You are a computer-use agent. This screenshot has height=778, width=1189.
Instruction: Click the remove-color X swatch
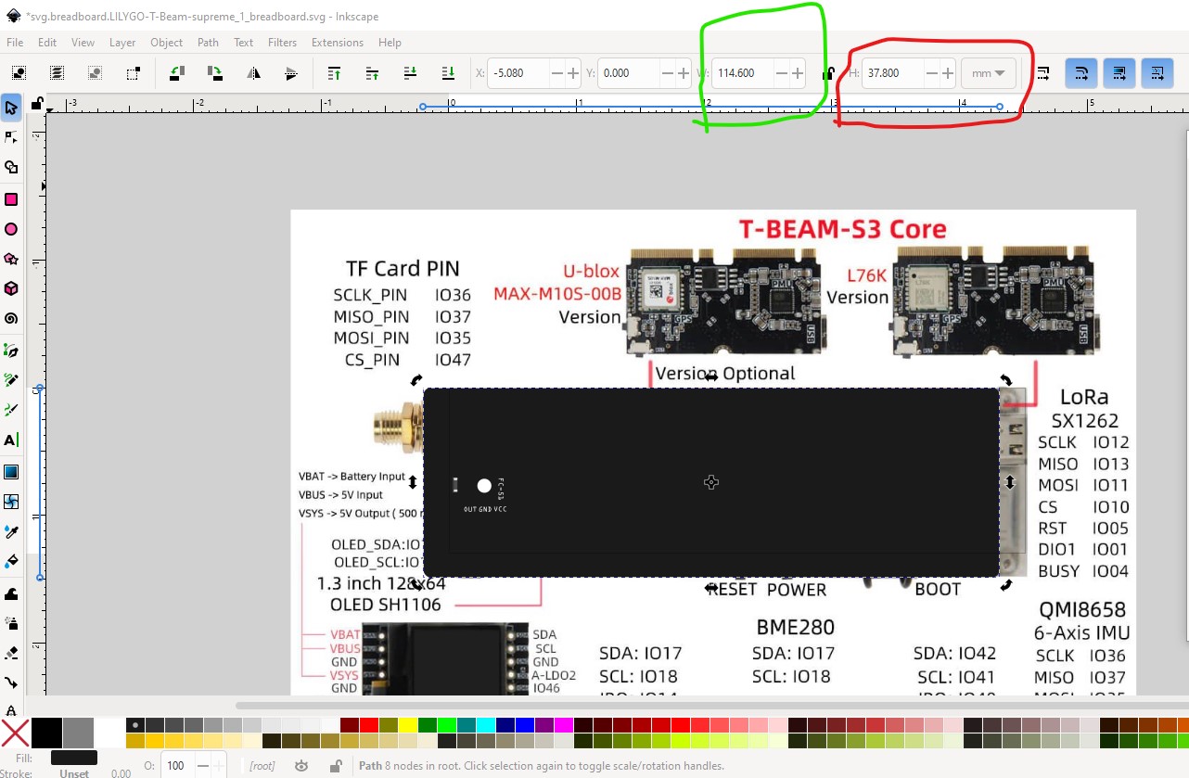(x=15, y=733)
